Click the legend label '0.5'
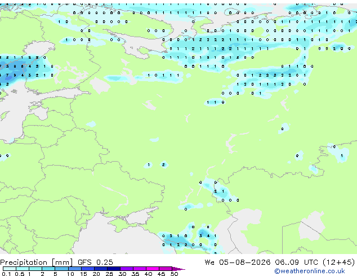 tap(20, 274)
